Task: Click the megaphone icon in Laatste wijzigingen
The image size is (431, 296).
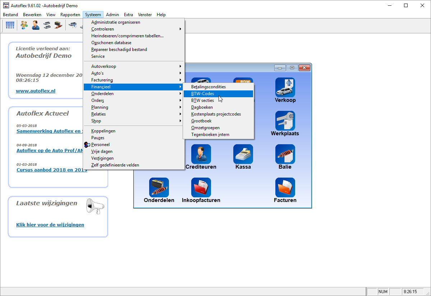Action: [x=95, y=206]
